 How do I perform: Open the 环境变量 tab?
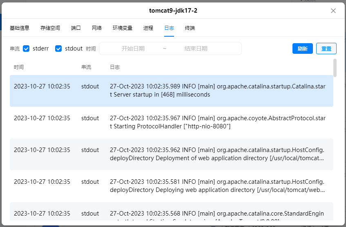tap(123, 28)
